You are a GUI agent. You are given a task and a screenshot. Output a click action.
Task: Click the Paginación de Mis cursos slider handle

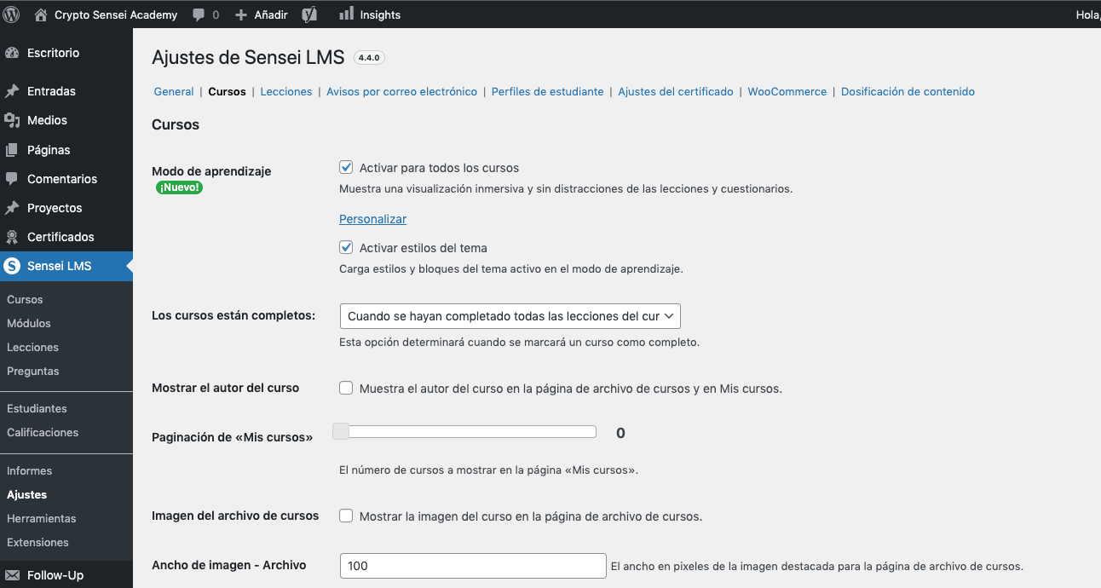coord(341,431)
